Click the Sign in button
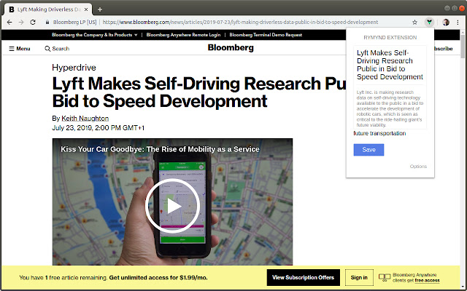Screen dimensions: 467x291 click(358, 277)
